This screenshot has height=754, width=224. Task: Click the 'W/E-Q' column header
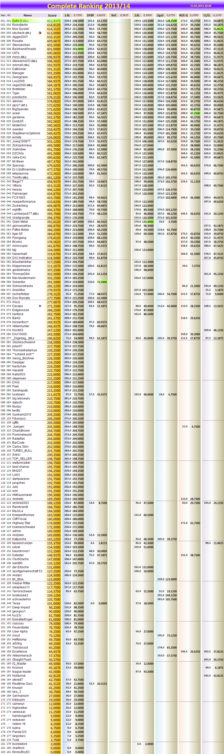click(183, 15)
